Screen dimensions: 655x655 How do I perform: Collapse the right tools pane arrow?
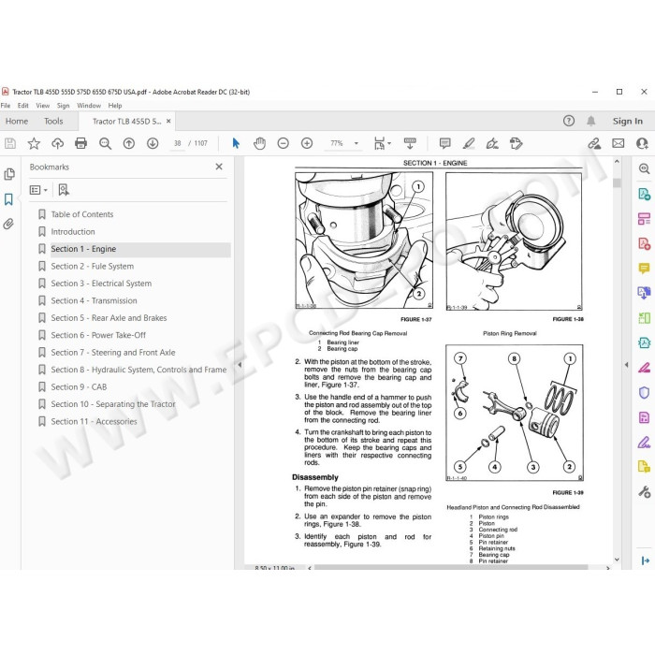626,364
